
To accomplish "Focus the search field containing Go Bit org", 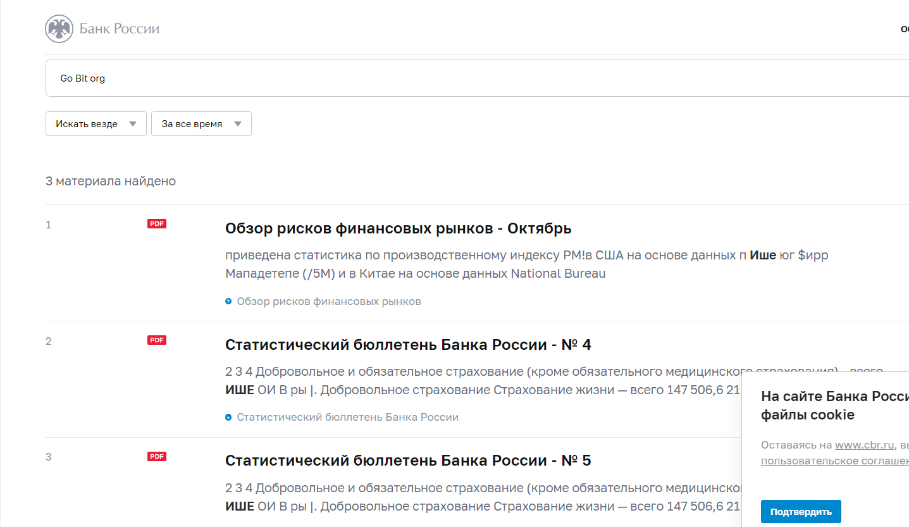I will pyautogui.click(x=477, y=78).
